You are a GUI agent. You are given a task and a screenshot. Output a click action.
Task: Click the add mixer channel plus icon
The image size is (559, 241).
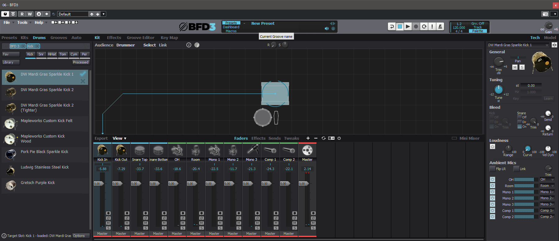coord(308,138)
